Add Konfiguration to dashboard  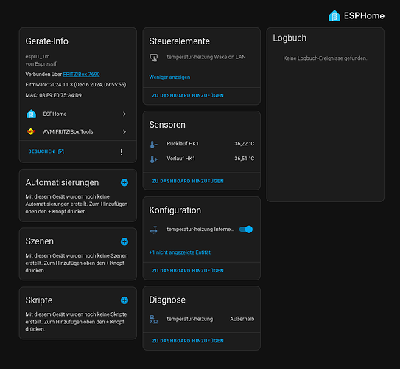[x=188, y=271]
